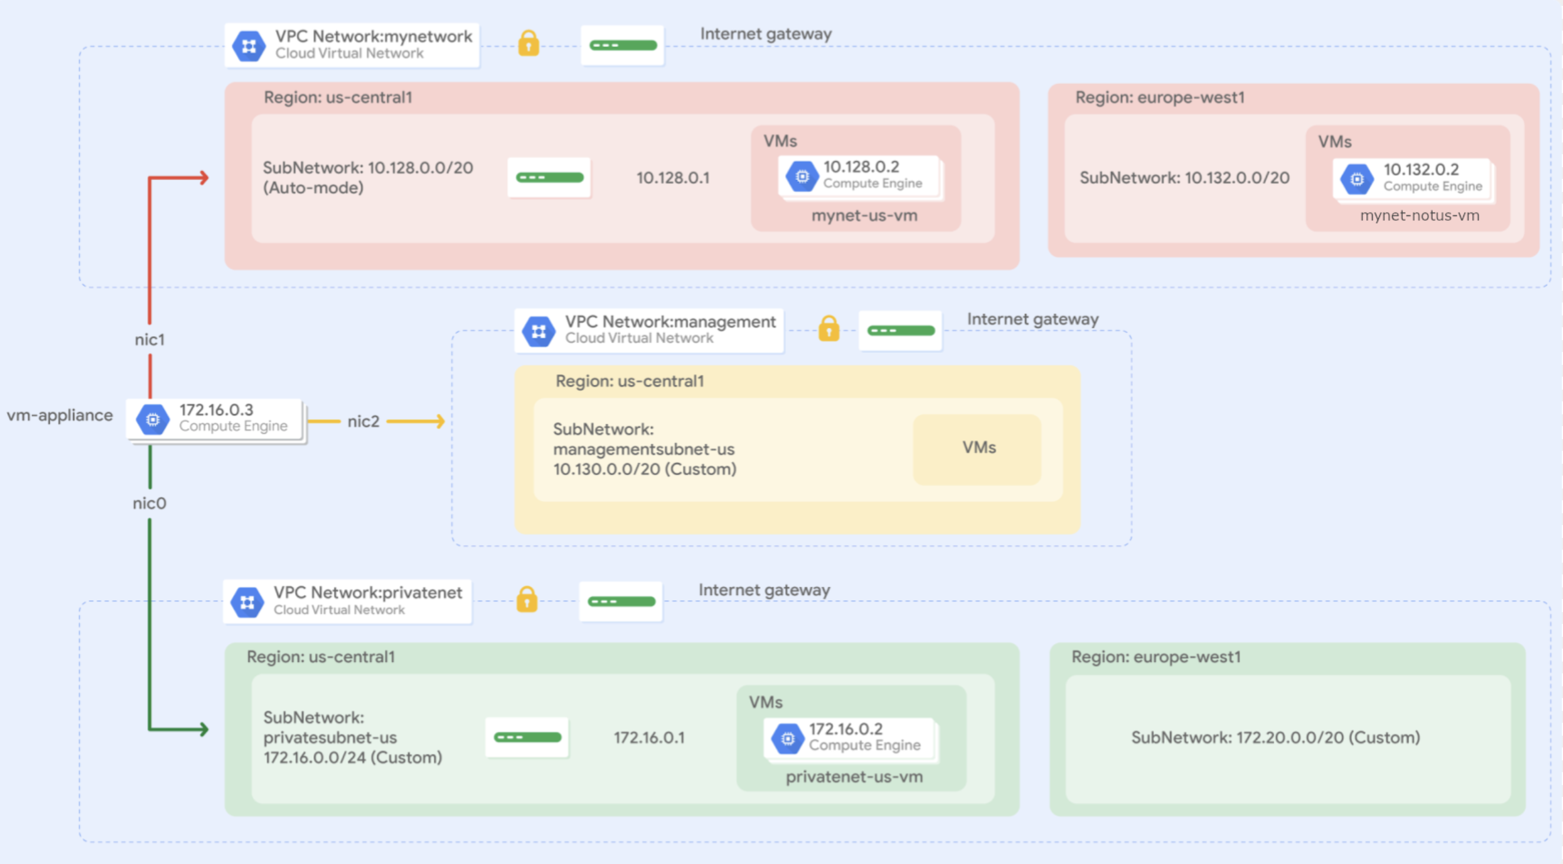This screenshot has height=864, width=1563.
Task: Click 'SubNetwork: 172.20.0.0/20 (Custom)' text
Action: pos(1276,737)
